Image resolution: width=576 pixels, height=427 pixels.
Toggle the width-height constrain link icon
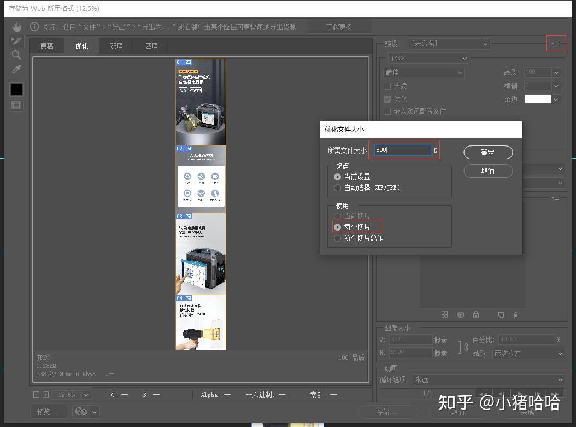pyautogui.click(x=466, y=347)
